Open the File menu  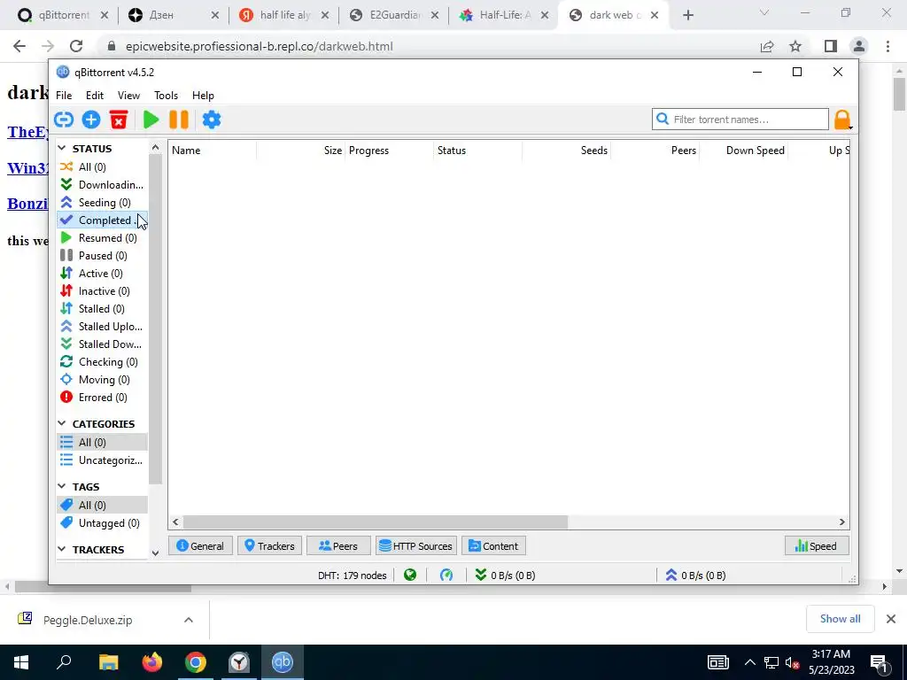pyautogui.click(x=64, y=96)
